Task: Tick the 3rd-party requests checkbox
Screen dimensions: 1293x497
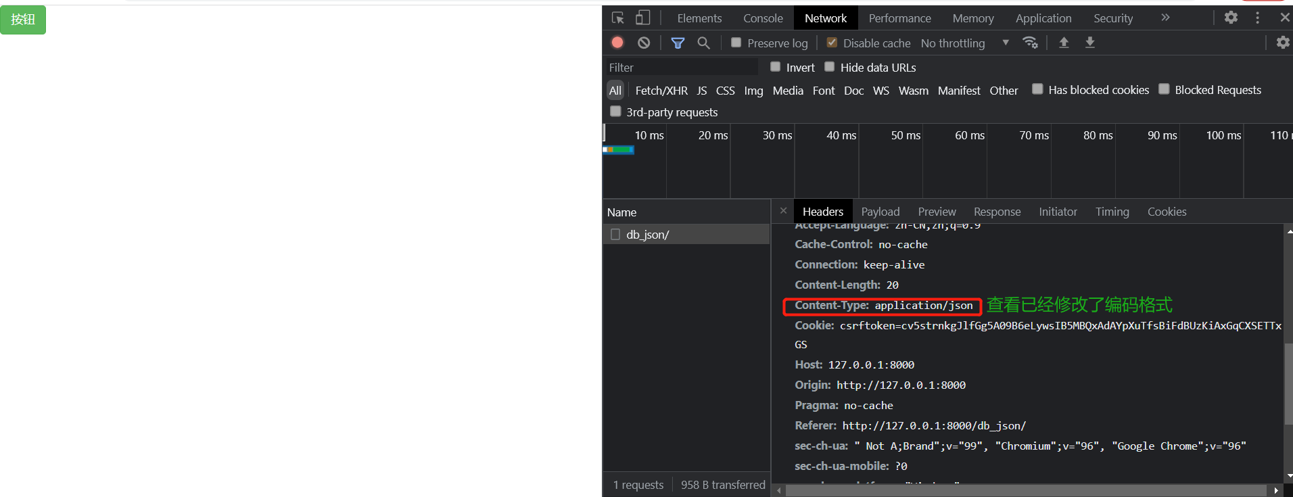Action: click(615, 112)
